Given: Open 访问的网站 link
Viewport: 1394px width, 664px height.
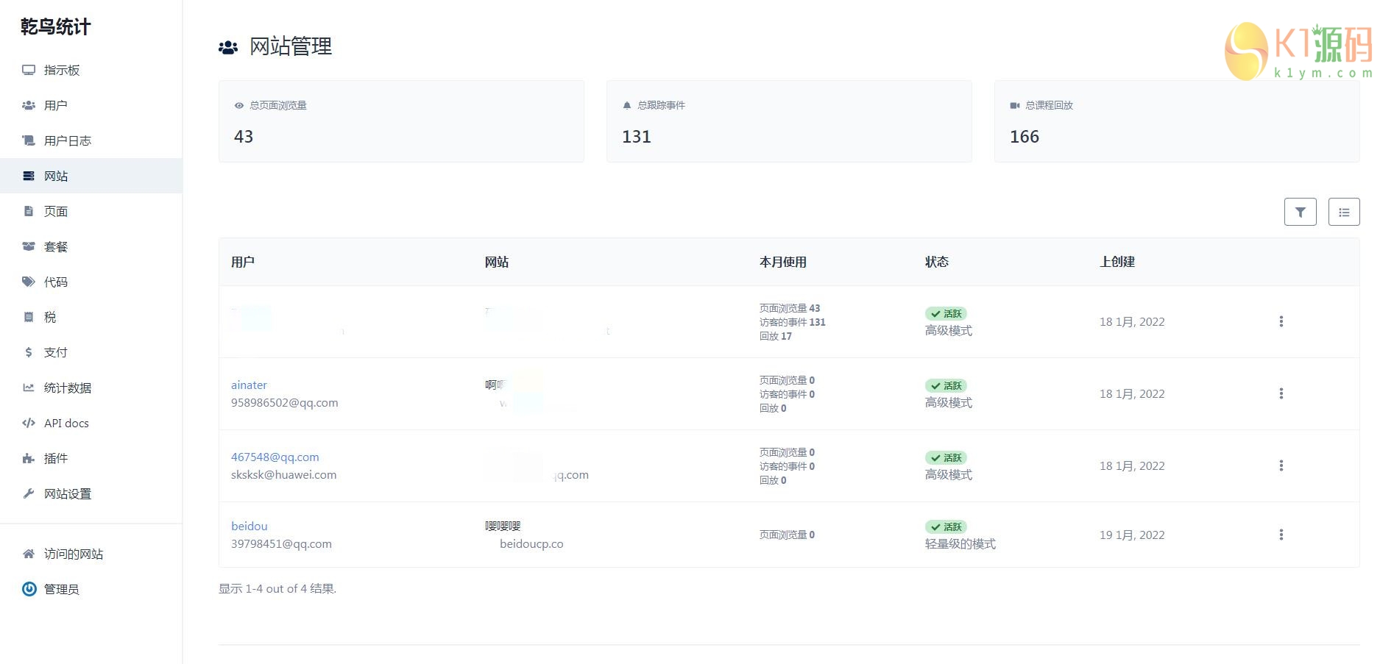Looking at the screenshot, I should point(74,554).
